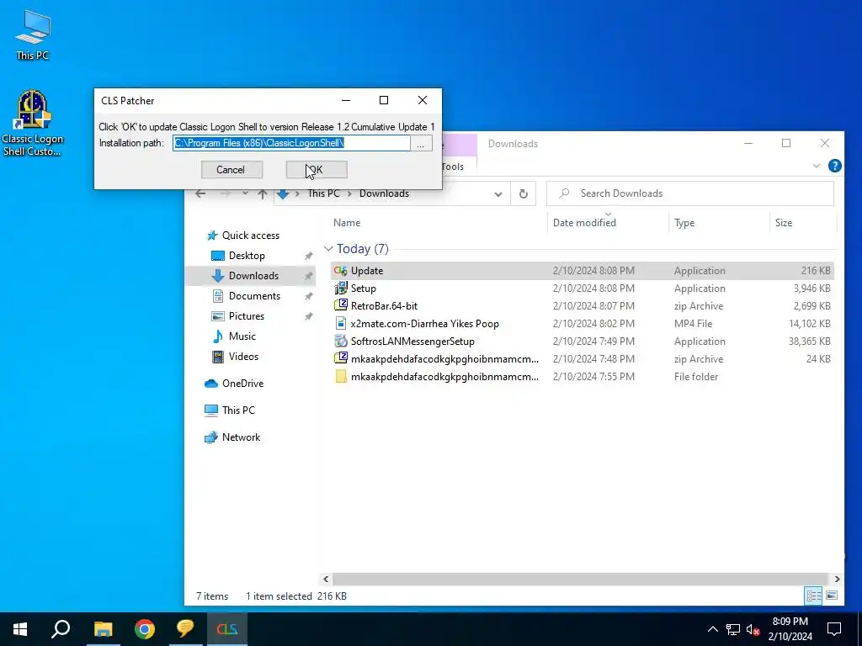Sort by Type column header

[684, 222]
